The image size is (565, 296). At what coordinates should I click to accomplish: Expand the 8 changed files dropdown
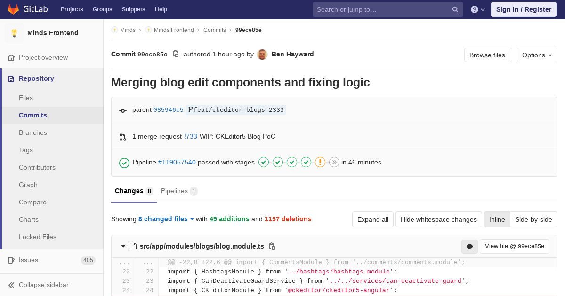pyautogui.click(x=166, y=219)
